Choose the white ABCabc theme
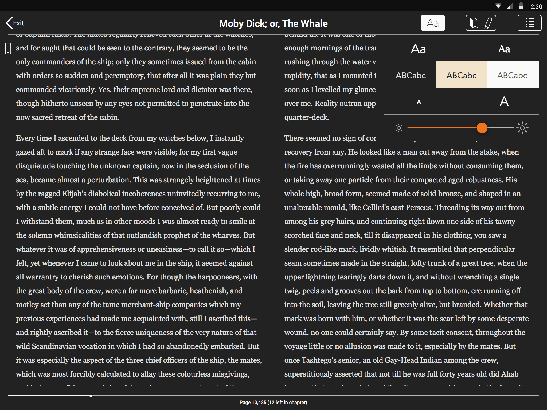Image resolution: width=547 pixels, height=410 pixels. click(x=512, y=75)
